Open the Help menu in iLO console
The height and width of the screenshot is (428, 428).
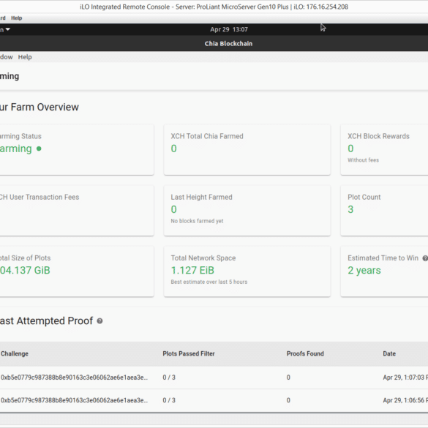(x=16, y=18)
